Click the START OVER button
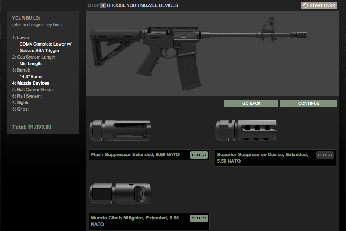Image resolution: width=346 pixels, height=231 pixels. click(x=319, y=5)
